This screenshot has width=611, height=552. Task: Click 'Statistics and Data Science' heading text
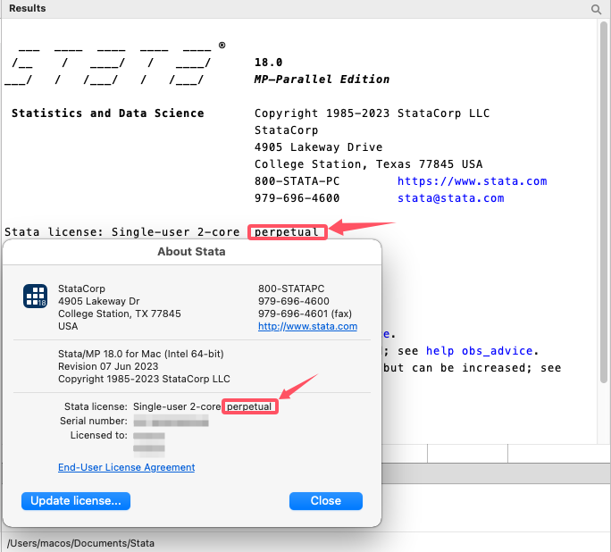107,113
